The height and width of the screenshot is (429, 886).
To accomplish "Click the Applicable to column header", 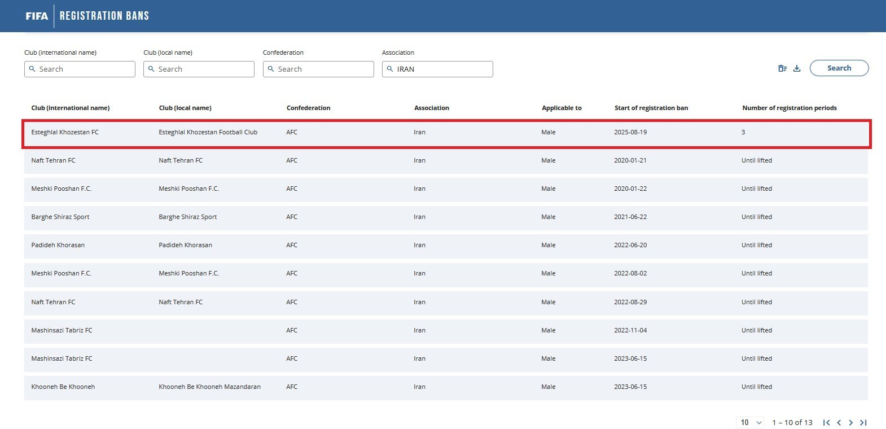I will pyautogui.click(x=561, y=108).
